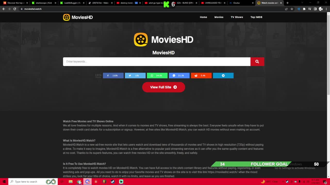Click the View Full Site button
The height and width of the screenshot is (185, 330).
[x=163, y=87]
